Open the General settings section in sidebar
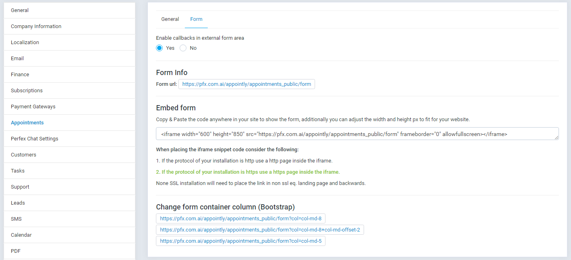 point(20,10)
